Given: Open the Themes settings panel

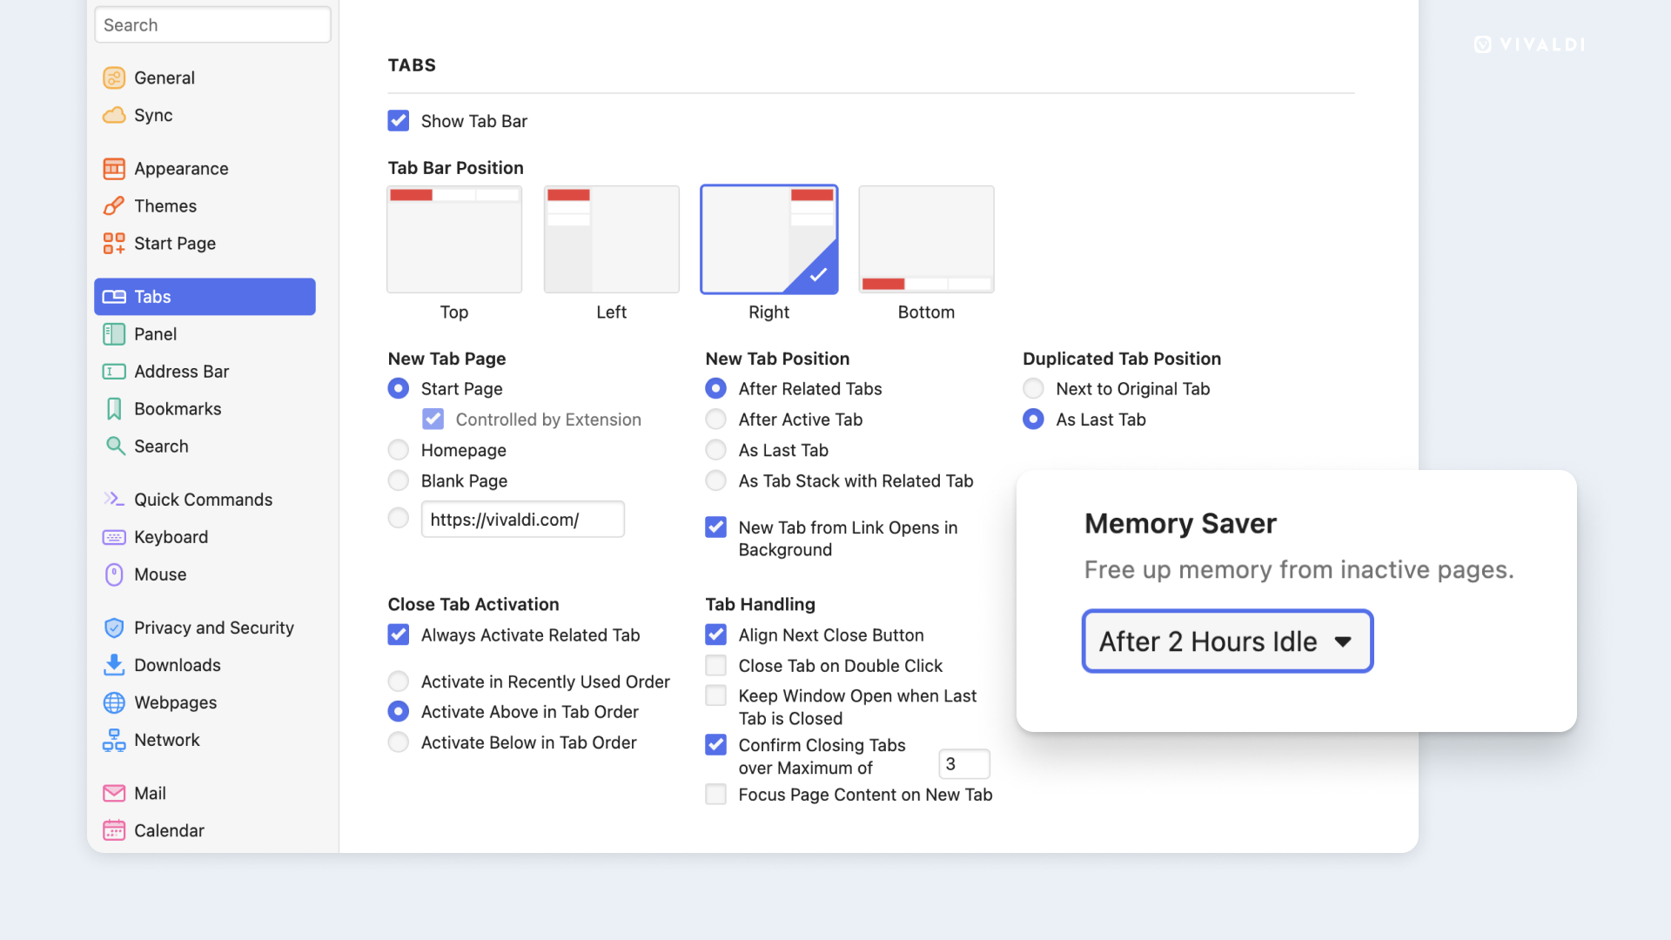Looking at the screenshot, I should [164, 205].
